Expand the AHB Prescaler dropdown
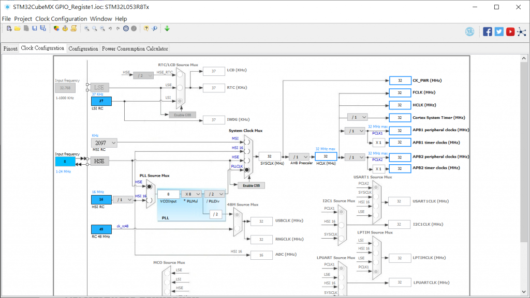The image size is (530, 298). pos(299,157)
